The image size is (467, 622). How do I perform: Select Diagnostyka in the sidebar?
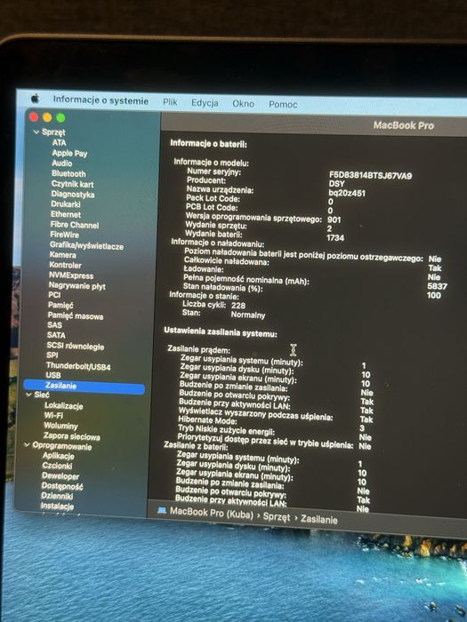(x=73, y=194)
